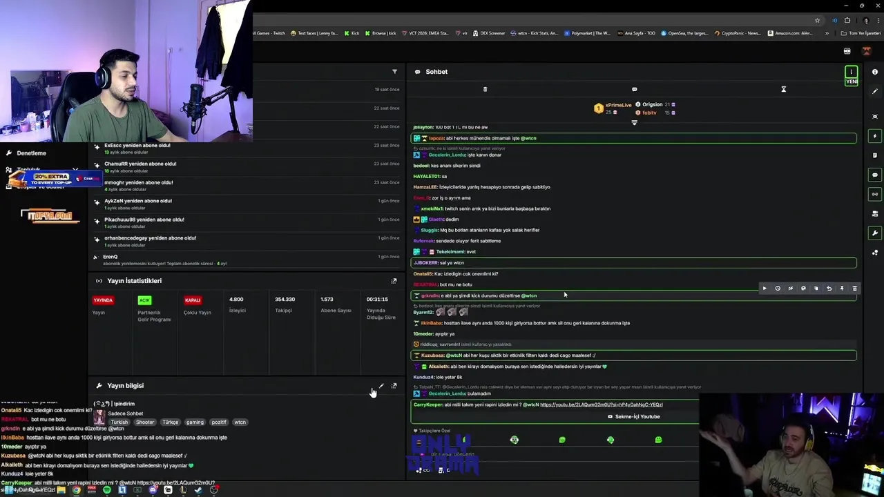Delete message with the hover toolbar trash icon

pos(854,289)
